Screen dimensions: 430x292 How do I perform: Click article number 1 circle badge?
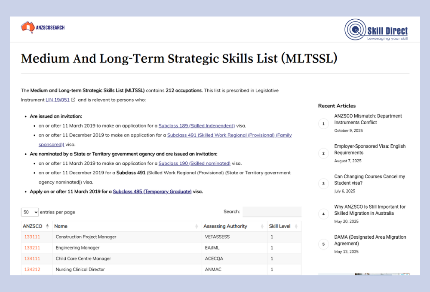click(324, 124)
